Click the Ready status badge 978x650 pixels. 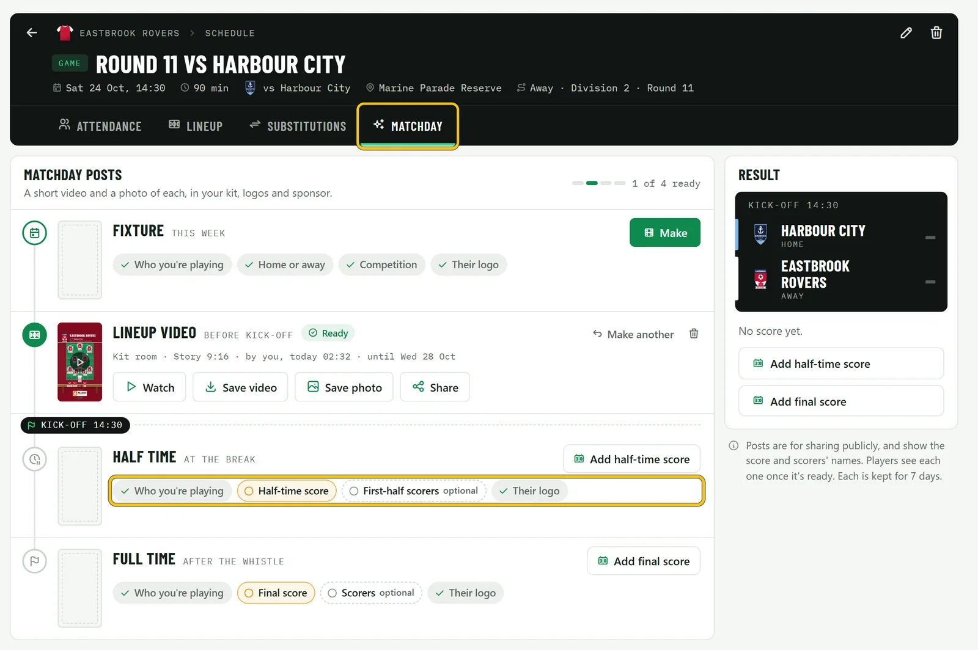click(x=328, y=333)
